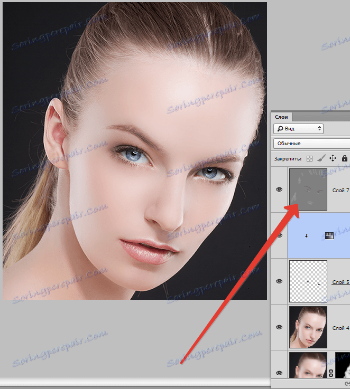Lock all with padlock icon

345,158
